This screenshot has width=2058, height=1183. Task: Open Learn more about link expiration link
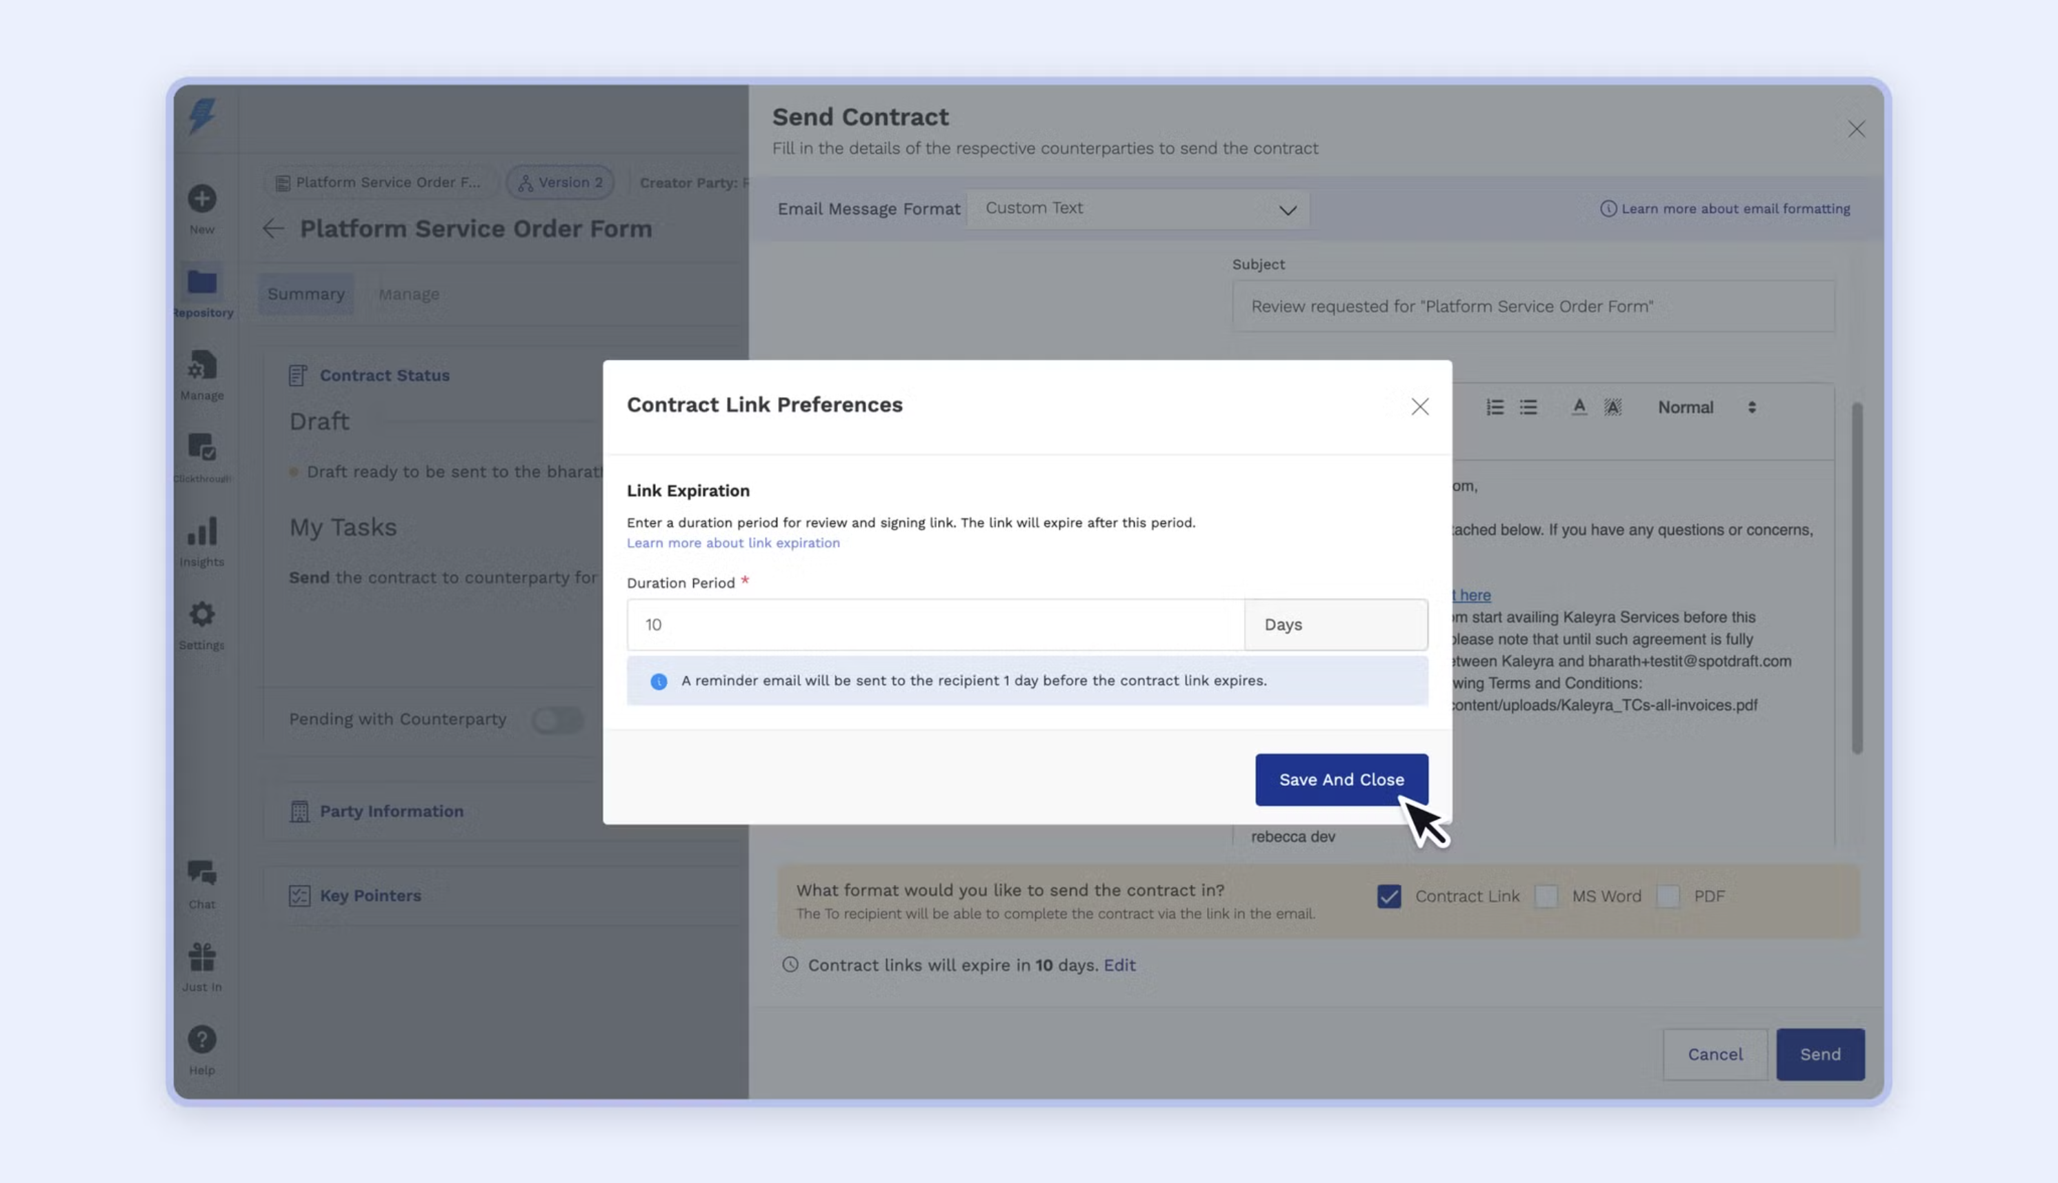[732, 543]
